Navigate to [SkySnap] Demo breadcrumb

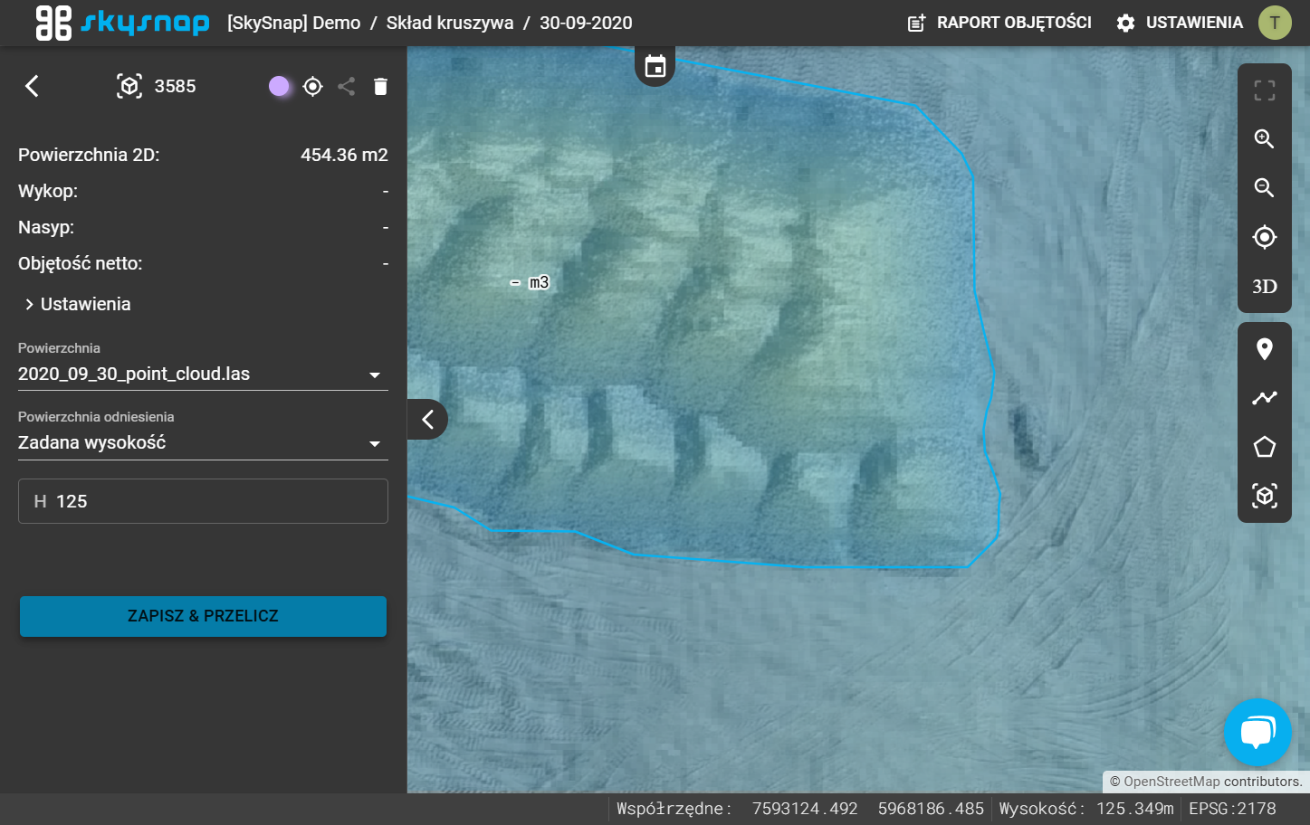point(294,23)
